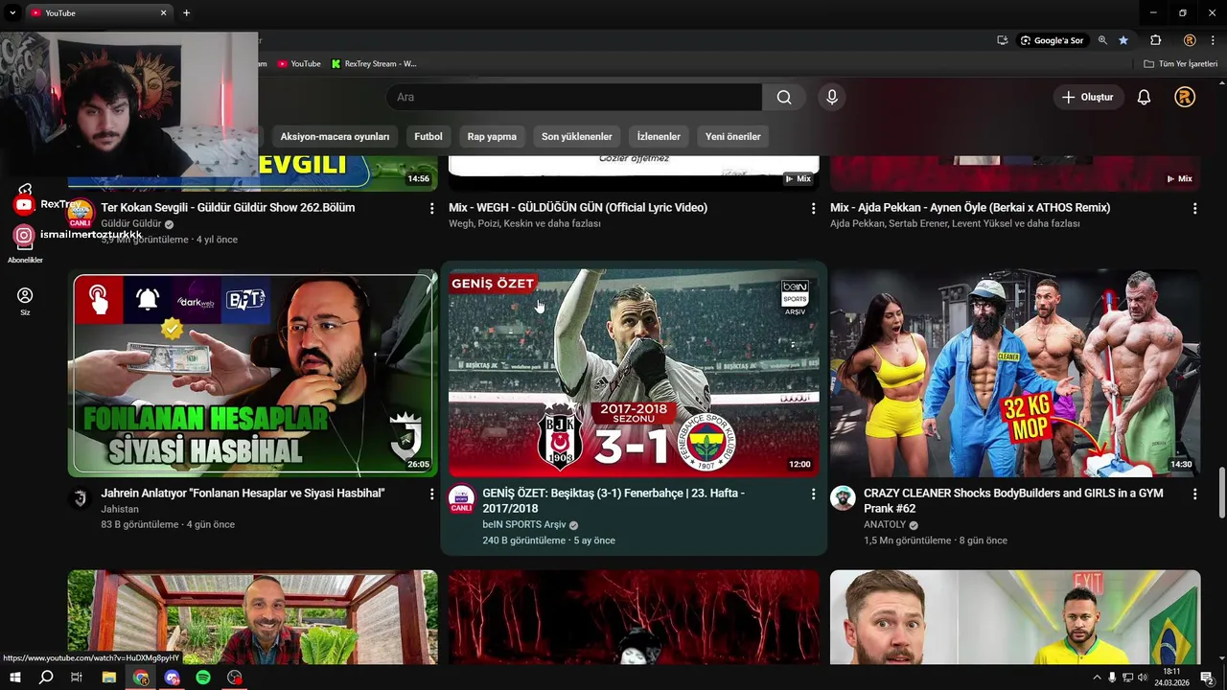
Task: Go to Güldür Güldür channel name
Action: click(x=131, y=223)
